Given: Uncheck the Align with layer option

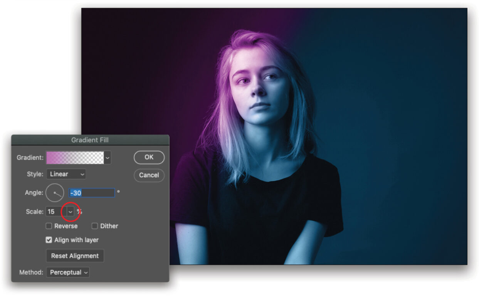Looking at the screenshot, I should click(49, 240).
